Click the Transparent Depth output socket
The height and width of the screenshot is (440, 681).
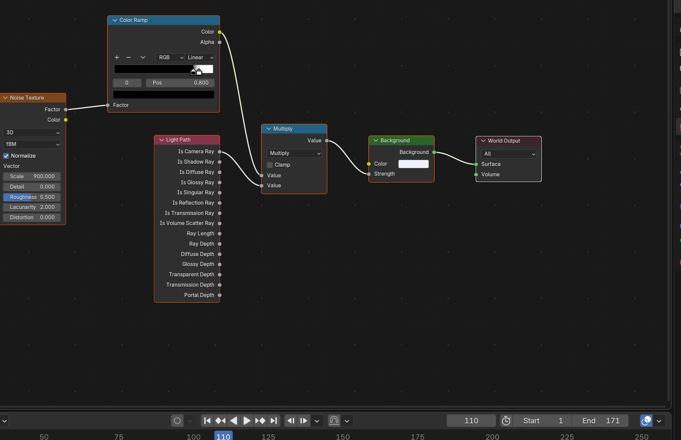point(220,274)
